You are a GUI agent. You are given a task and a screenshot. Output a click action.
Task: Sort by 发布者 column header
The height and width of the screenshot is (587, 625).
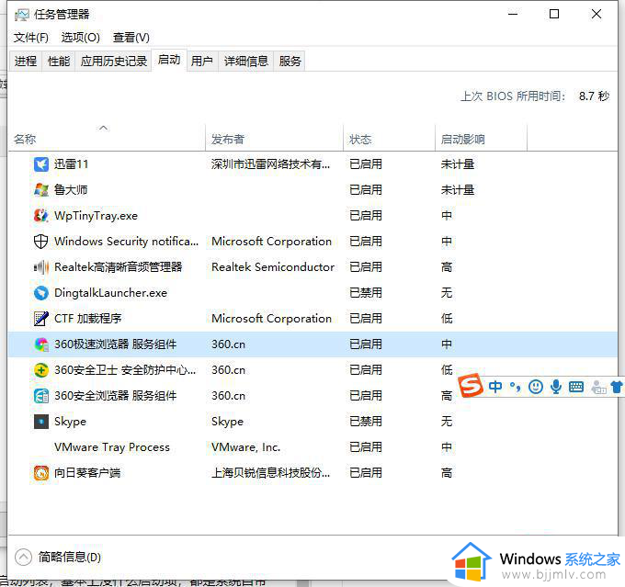[274, 138]
